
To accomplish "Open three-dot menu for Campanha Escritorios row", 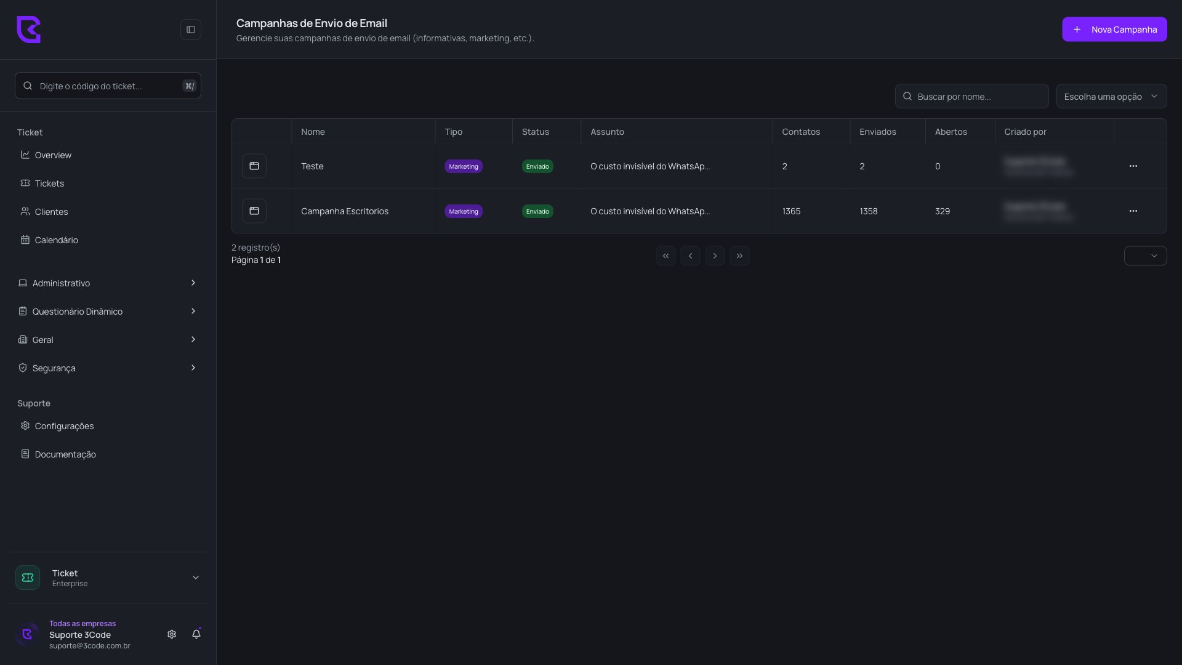I will point(1133,211).
